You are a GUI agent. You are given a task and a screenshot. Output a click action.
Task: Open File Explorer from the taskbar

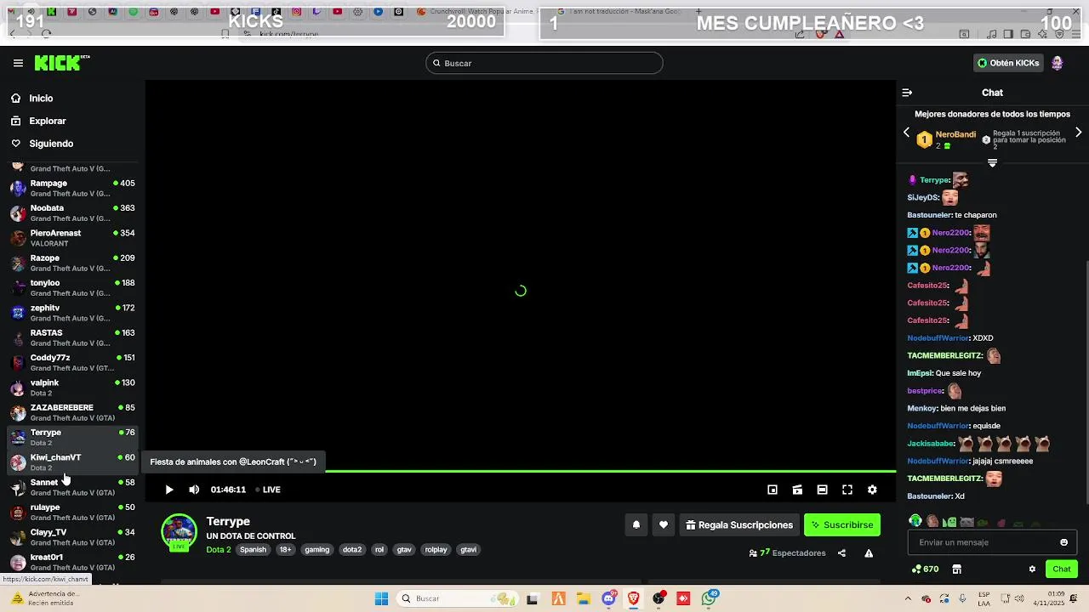tap(584, 598)
